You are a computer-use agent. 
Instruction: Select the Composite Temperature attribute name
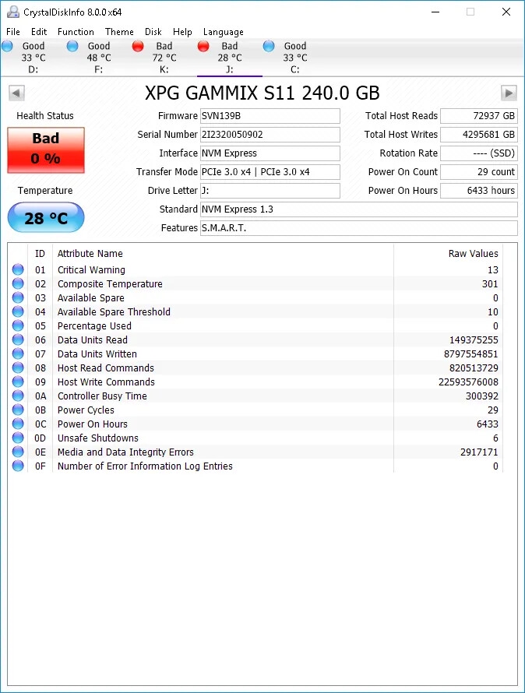(x=110, y=283)
